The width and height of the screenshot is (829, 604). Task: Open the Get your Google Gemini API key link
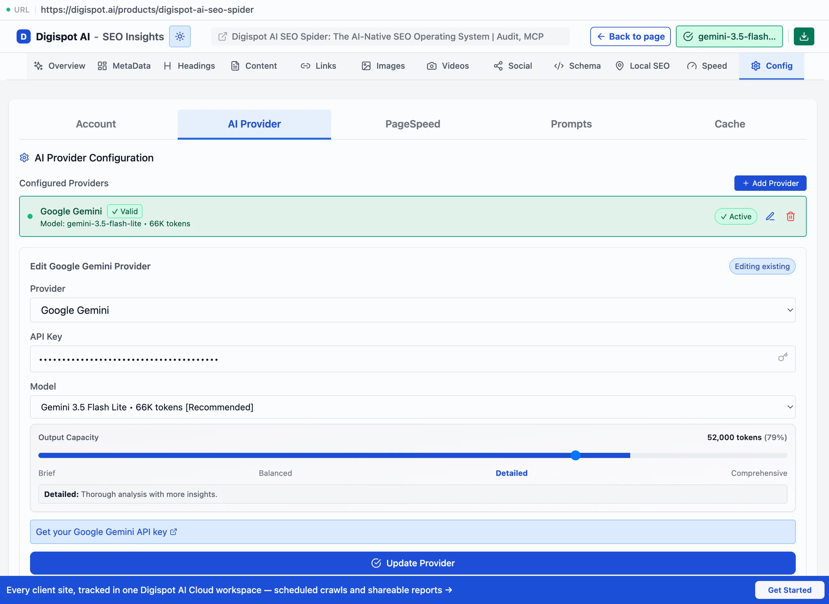pos(106,532)
